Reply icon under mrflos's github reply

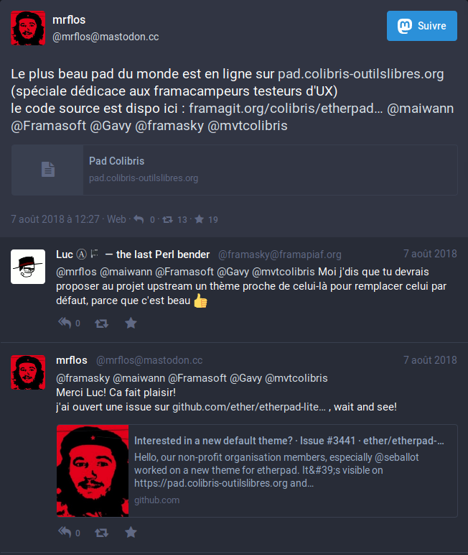65,532
